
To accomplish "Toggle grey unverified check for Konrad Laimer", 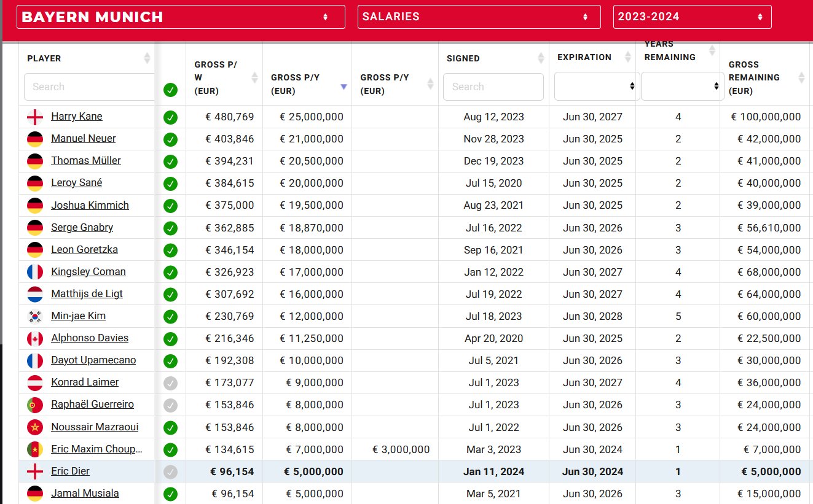I will coord(170,383).
